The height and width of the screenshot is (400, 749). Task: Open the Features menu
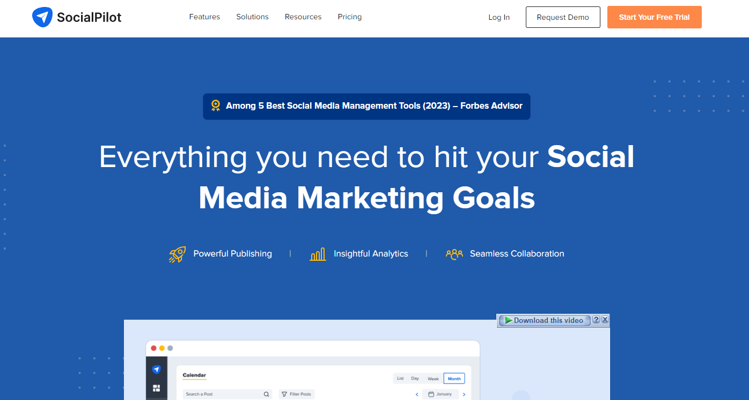tap(204, 17)
